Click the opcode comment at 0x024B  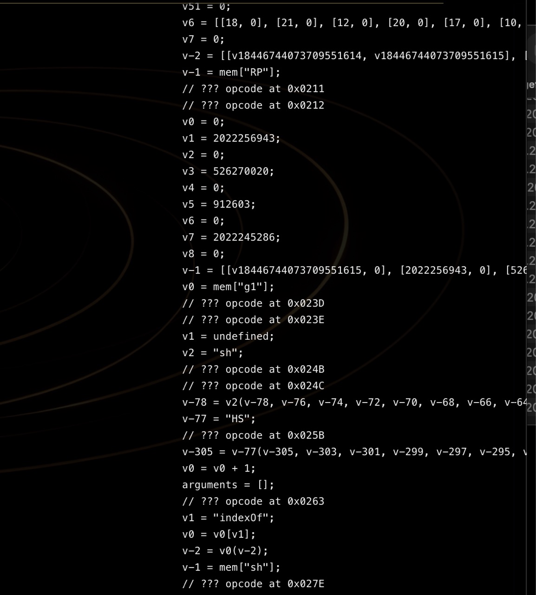click(253, 370)
